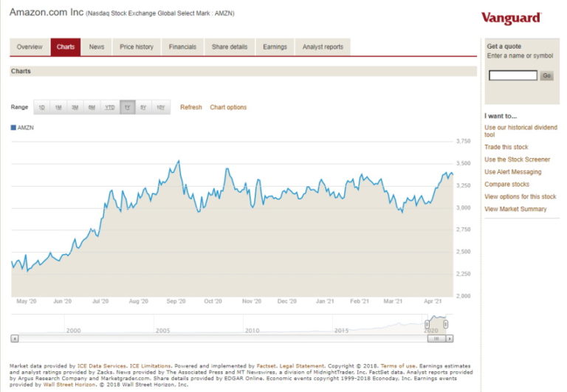This screenshot has width=567, height=392.
Task: Open the Wall Street Horizon footer link
Action: [x=69, y=385]
